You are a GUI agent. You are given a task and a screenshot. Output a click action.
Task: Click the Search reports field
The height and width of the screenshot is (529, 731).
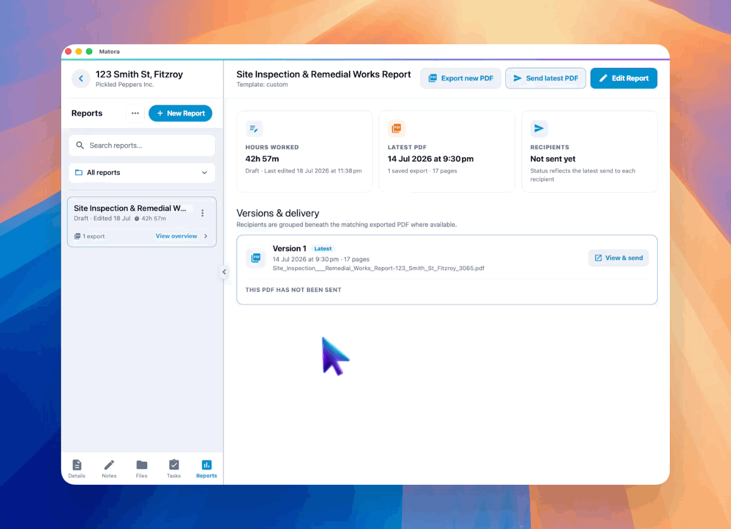click(142, 145)
